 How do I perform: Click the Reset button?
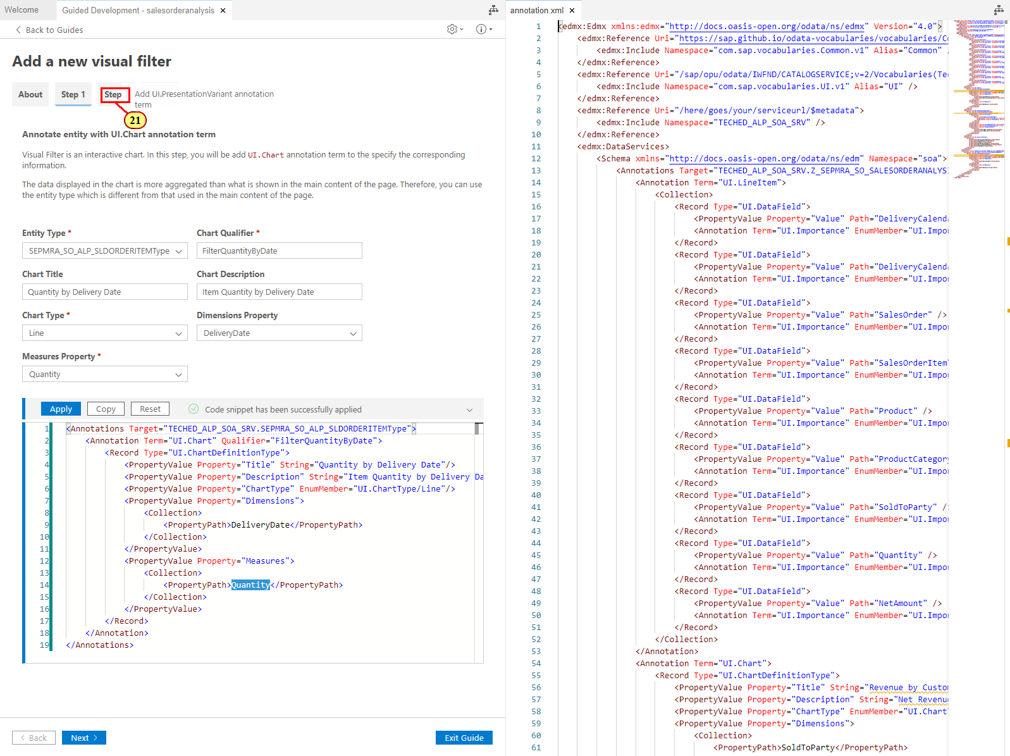tap(151, 409)
